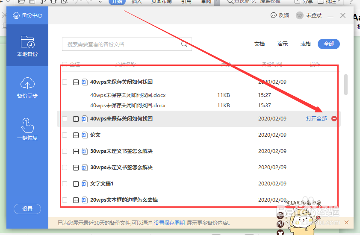Expand the 20wps文本框的边框怎么去掉 backup group
This screenshot has width=360, height=235.
pos(76,200)
